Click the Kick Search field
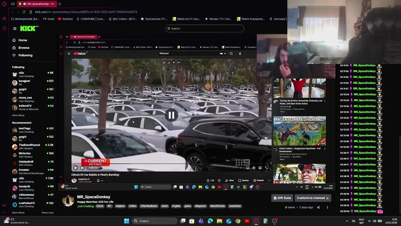401x226 pixels. pos(205,29)
